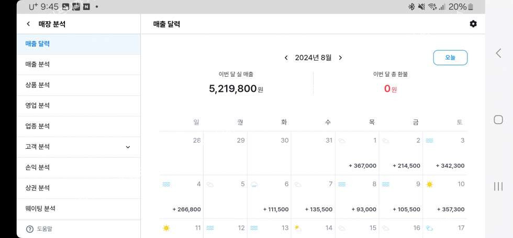Viewport: 513px width, 238px height.
Task: Tap the sunny weather icon on the 10th
Action: point(429,184)
